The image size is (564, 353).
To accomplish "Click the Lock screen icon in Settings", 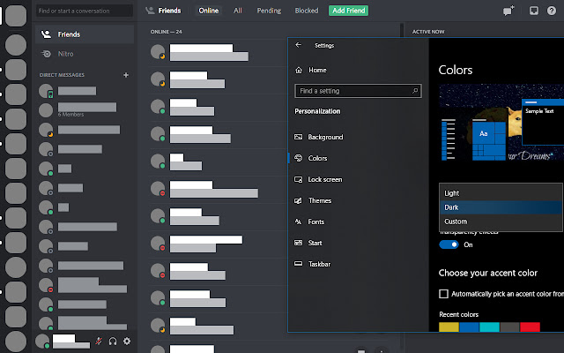I will 298,179.
